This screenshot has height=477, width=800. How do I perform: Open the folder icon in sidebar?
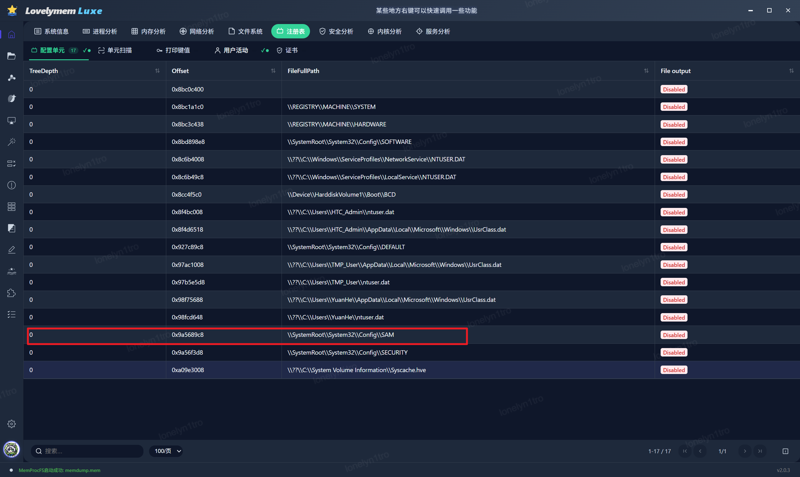point(12,56)
